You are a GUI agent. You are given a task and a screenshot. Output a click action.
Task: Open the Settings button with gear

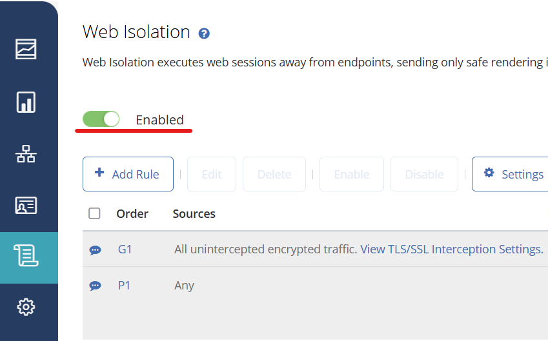click(x=513, y=174)
